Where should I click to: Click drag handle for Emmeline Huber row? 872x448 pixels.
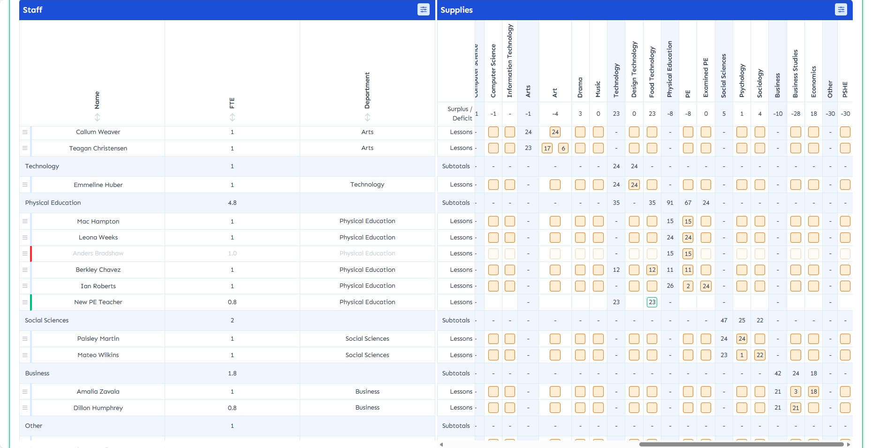coord(25,185)
